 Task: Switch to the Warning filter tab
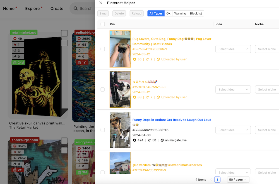pyautogui.click(x=180, y=13)
